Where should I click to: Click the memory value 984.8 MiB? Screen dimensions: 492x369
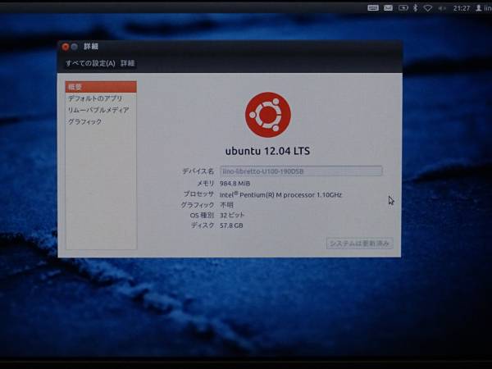click(x=235, y=184)
